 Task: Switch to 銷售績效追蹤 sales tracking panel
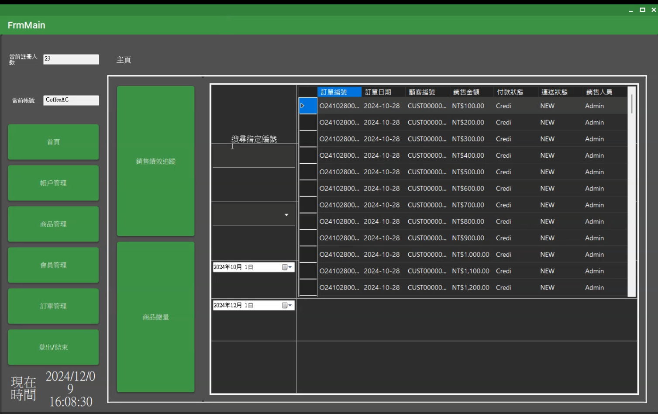point(155,161)
